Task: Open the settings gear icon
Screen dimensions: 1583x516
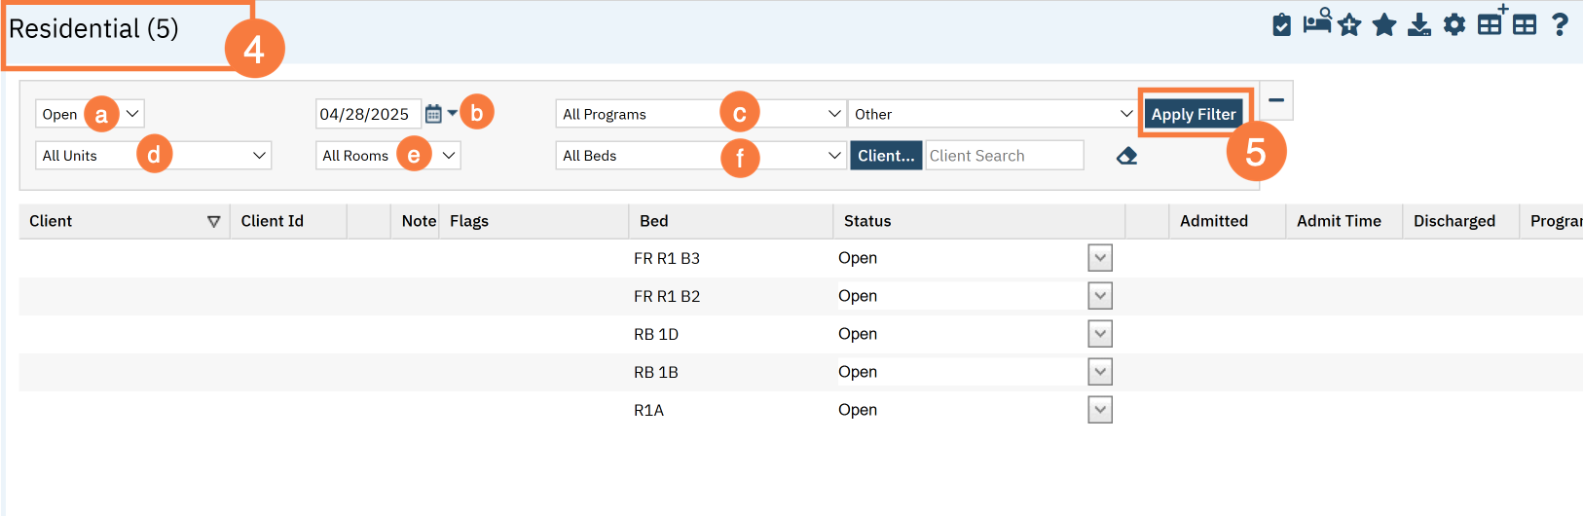Action: [1454, 25]
